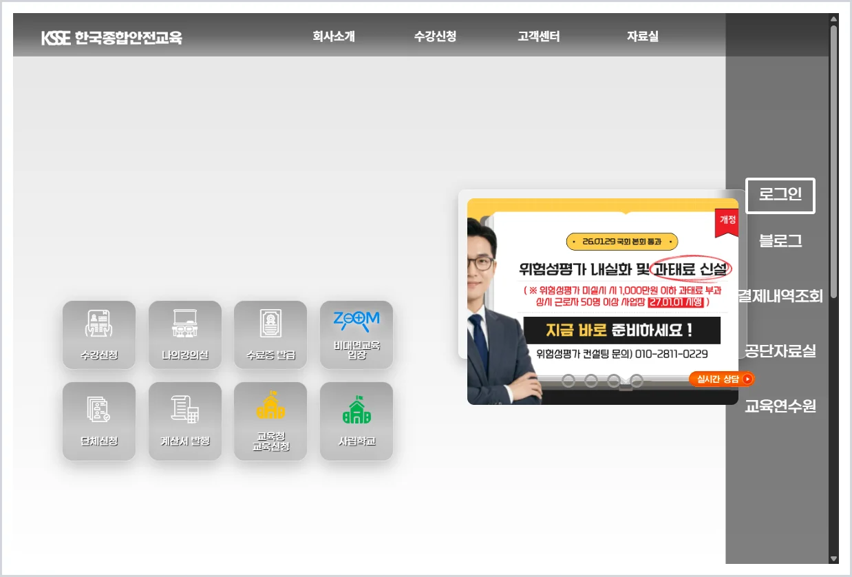Go to 공단자료실 in the sidebar
Screen dimensions: 852x577
point(780,351)
